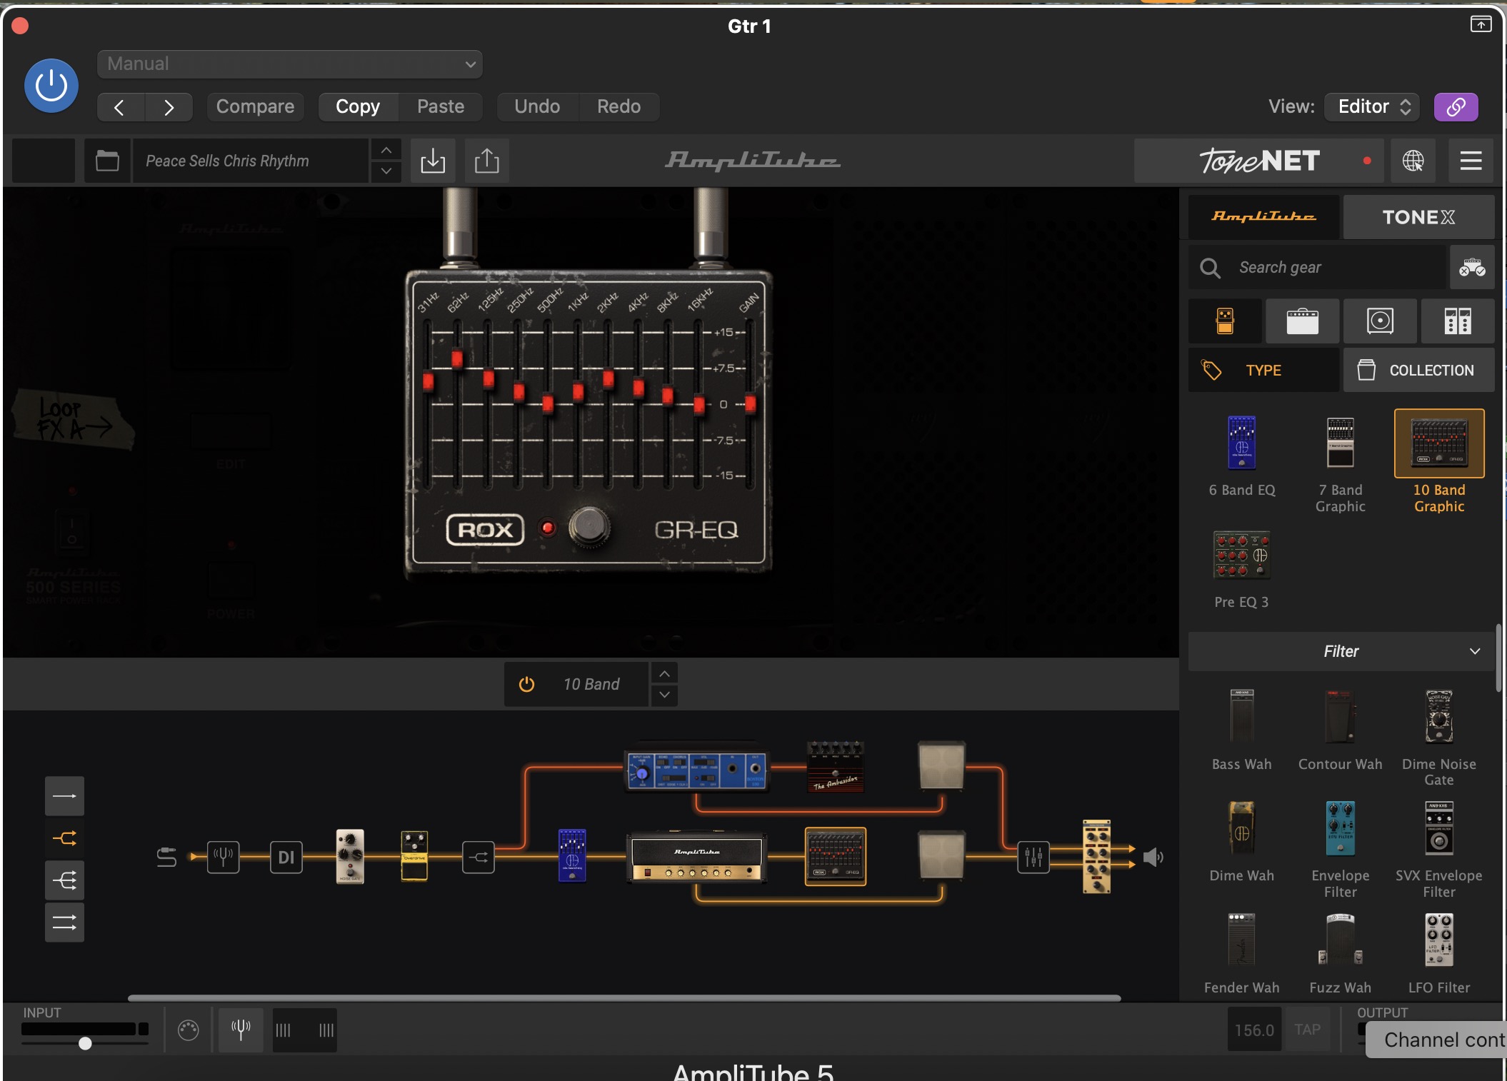Open the preset browser folder icon
Screen dimensions: 1507x1081
click(107, 161)
